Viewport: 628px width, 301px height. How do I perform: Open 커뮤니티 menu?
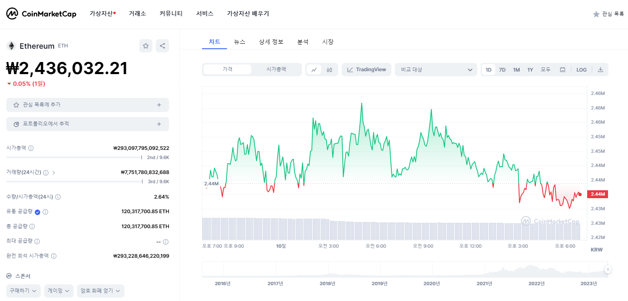(171, 14)
